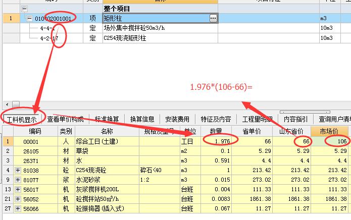Click the 草袋 material row name
351x220 pixels.
107,151
